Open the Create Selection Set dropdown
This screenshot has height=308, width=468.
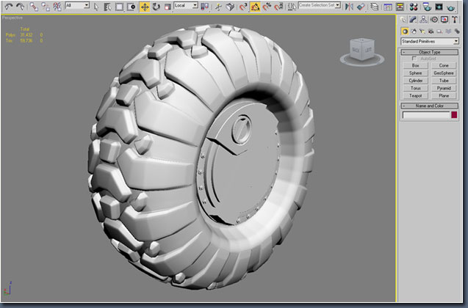click(320, 5)
